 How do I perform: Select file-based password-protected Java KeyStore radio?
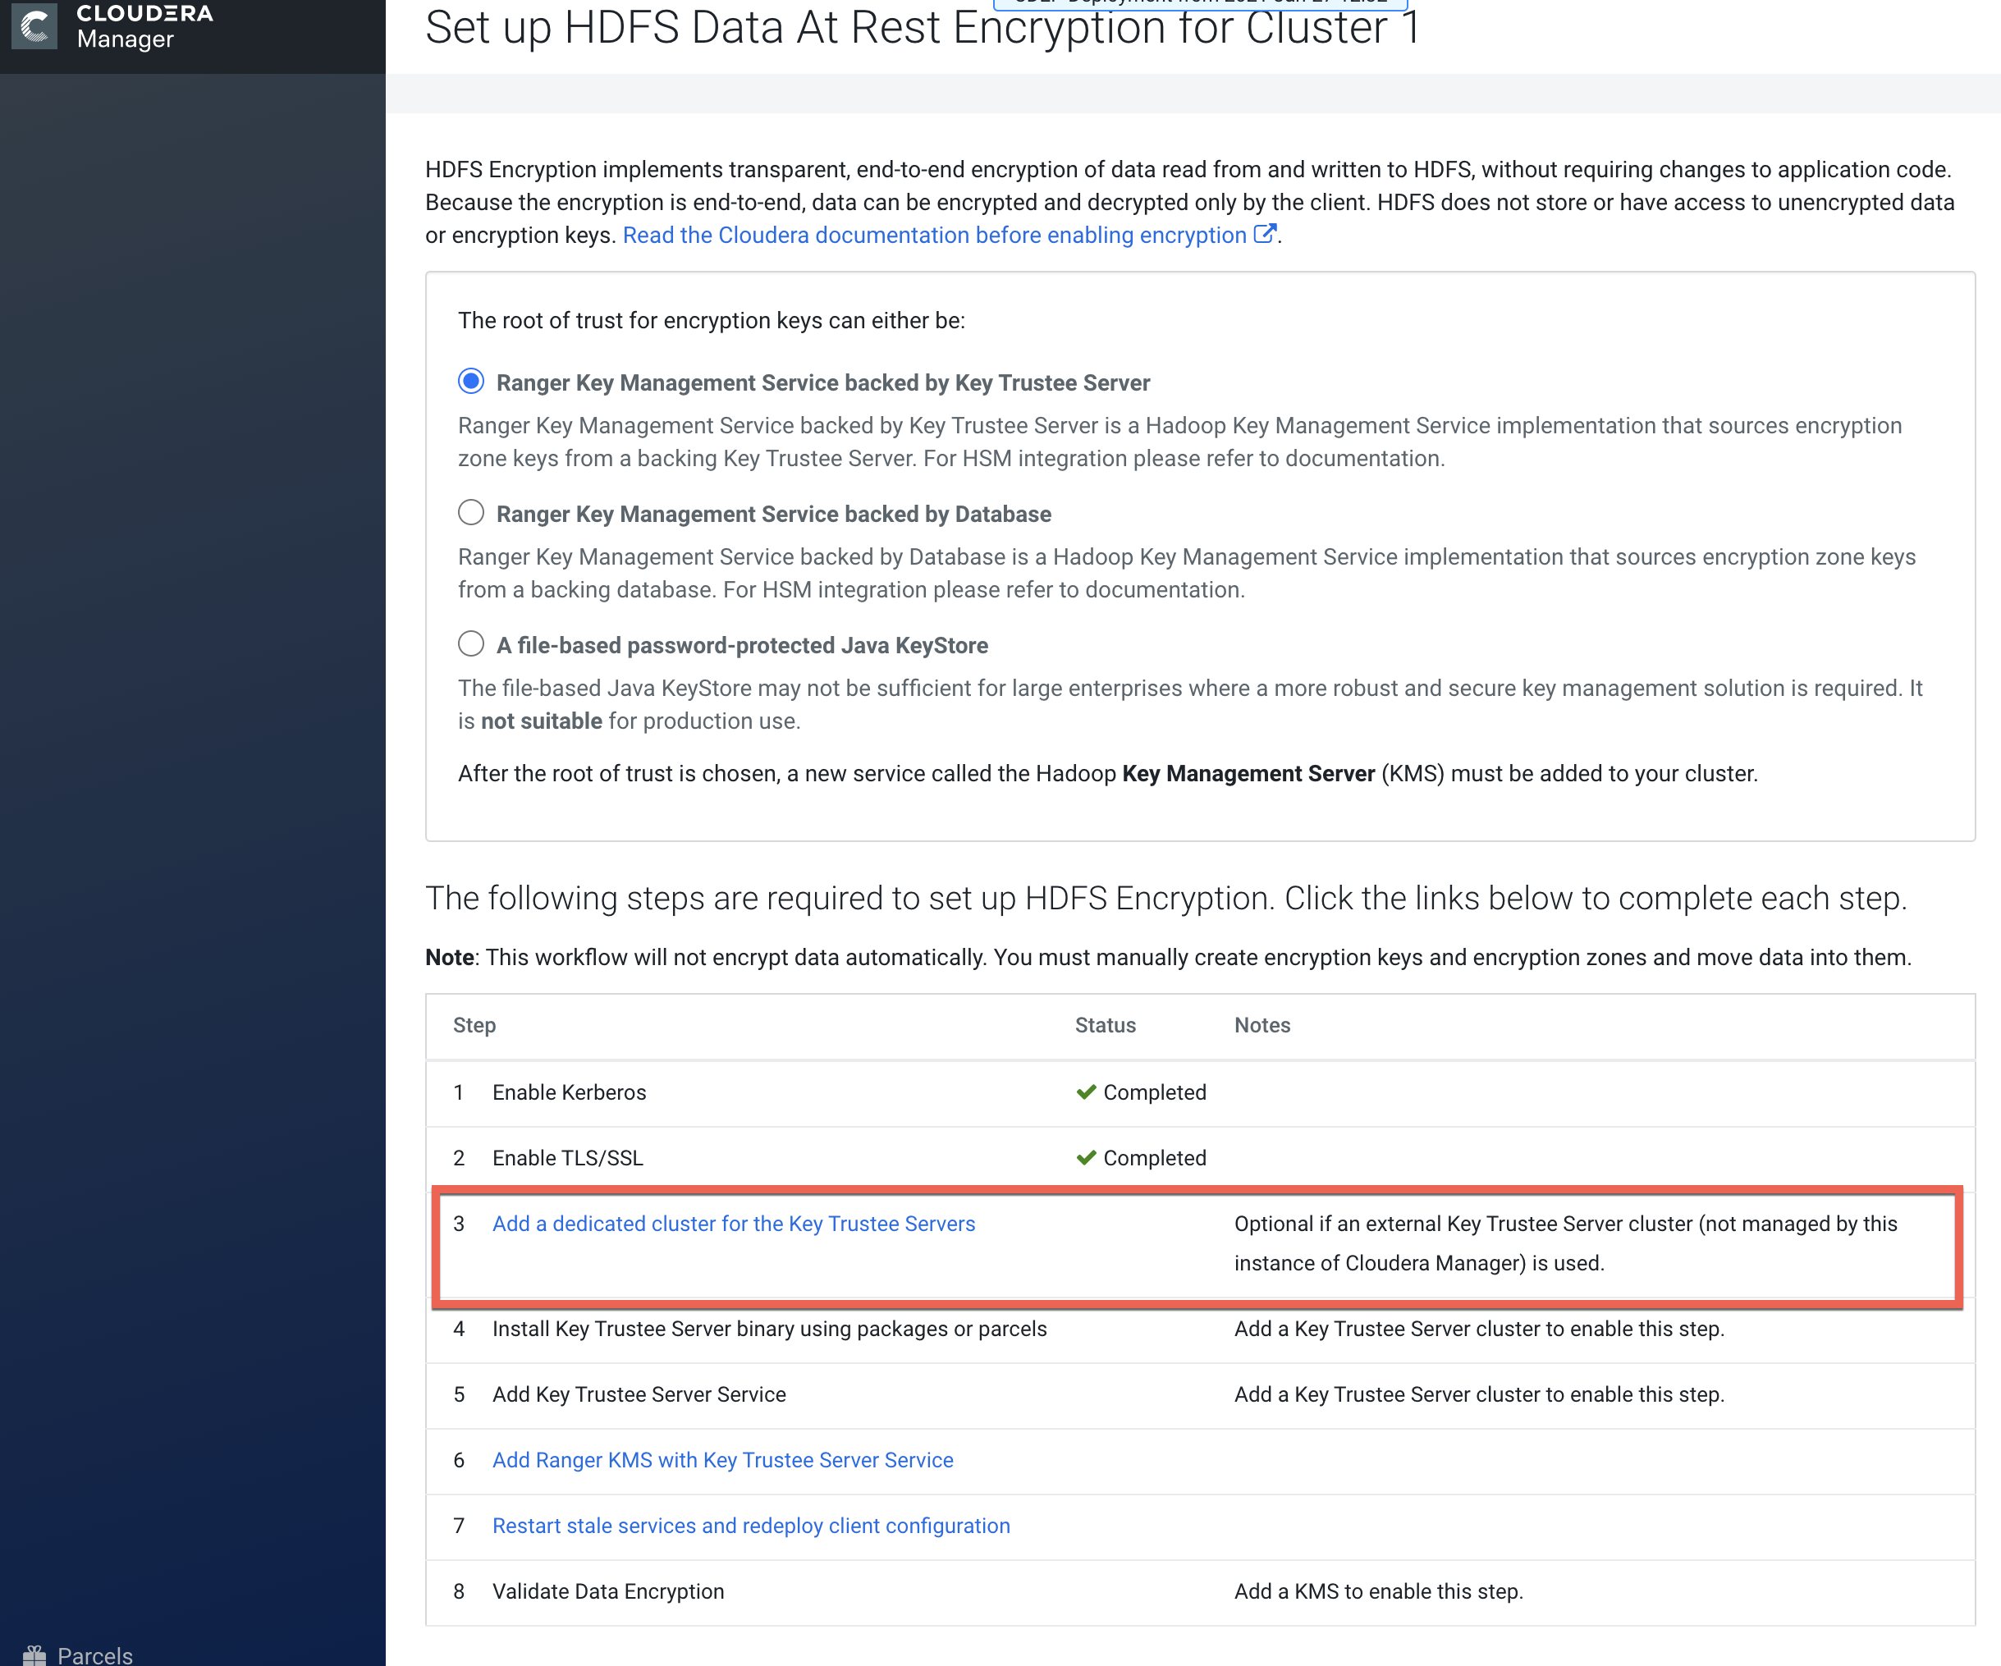471,644
